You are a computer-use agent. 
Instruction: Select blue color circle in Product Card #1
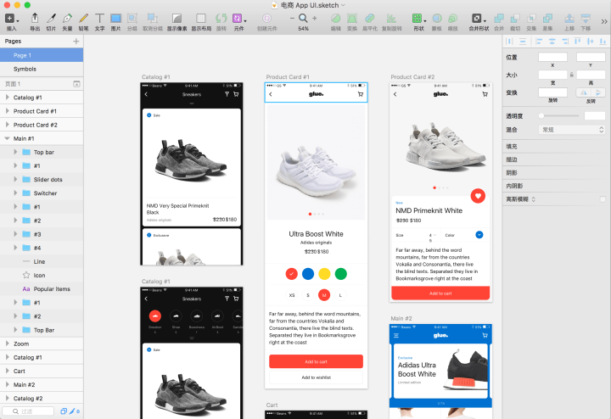coord(308,274)
